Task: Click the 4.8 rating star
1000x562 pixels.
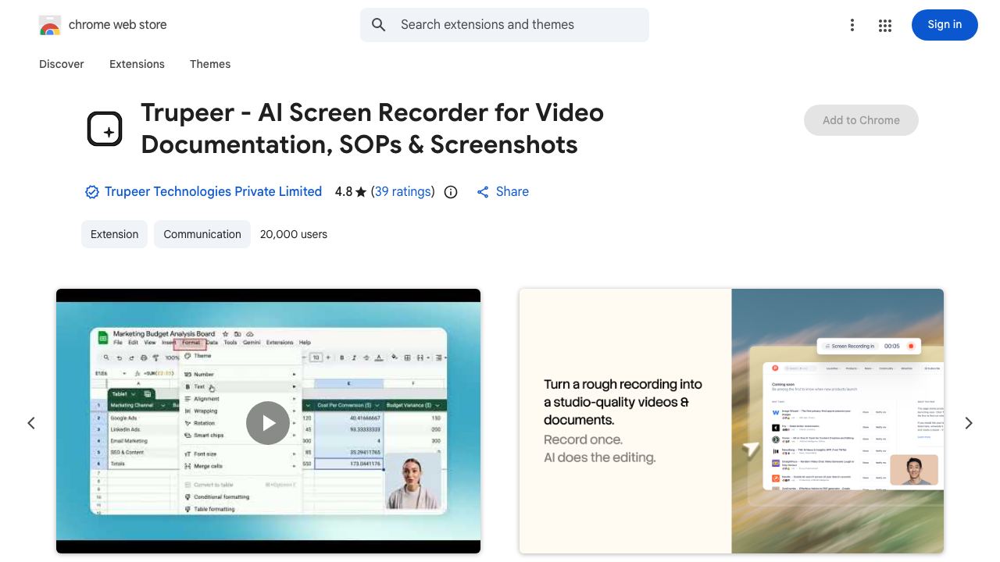Action: pyautogui.click(x=361, y=192)
